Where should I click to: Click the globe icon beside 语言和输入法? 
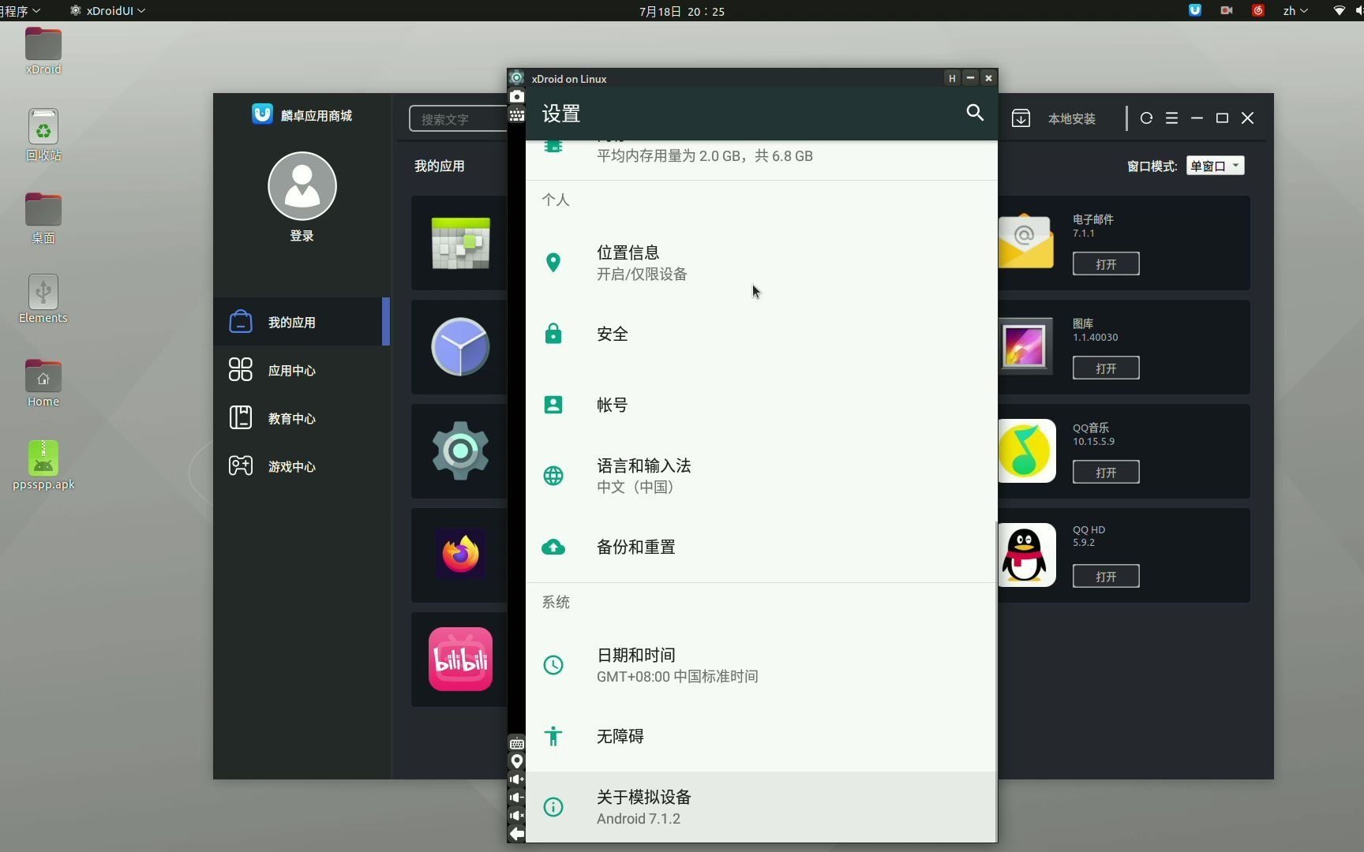tap(553, 476)
